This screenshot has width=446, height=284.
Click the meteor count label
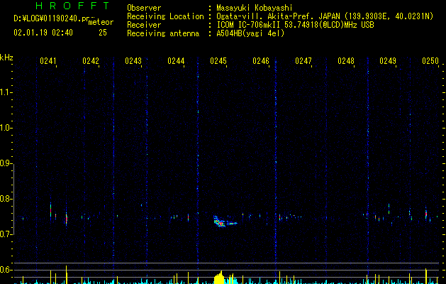(101, 22)
